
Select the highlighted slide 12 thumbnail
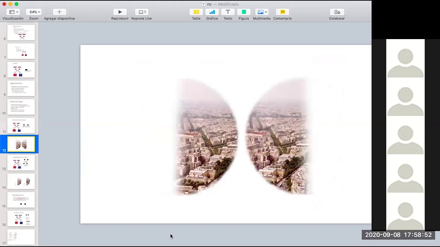coord(21,144)
